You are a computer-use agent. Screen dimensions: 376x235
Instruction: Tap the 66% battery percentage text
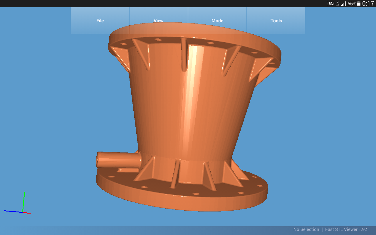tap(352, 4)
